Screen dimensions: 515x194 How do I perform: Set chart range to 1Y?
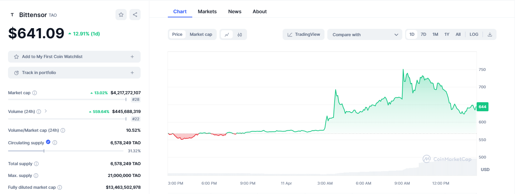tap(447, 34)
